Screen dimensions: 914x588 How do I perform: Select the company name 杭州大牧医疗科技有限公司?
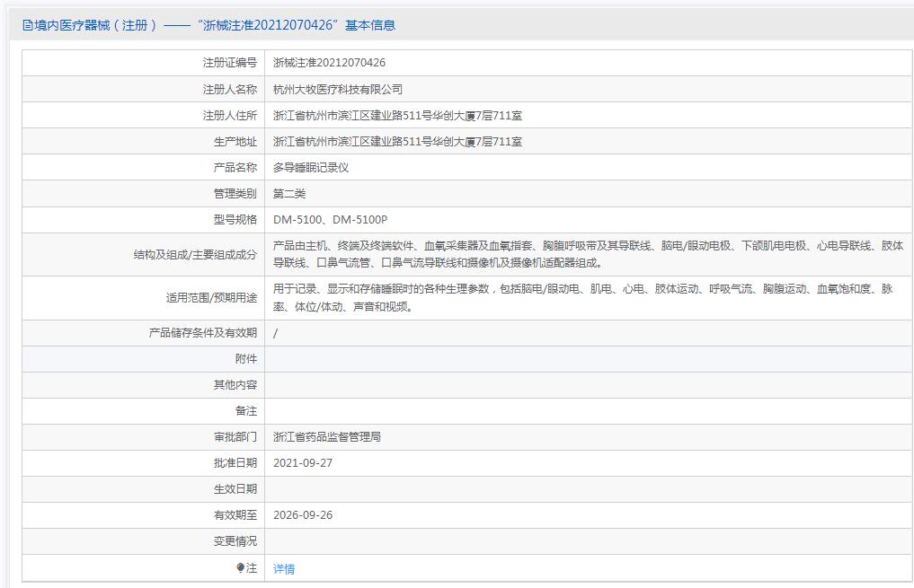338,89
